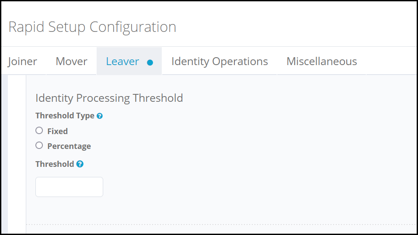The height and width of the screenshot is (235, 418).
Task: Click the Threshold Type label text
Action: point(65,116)
